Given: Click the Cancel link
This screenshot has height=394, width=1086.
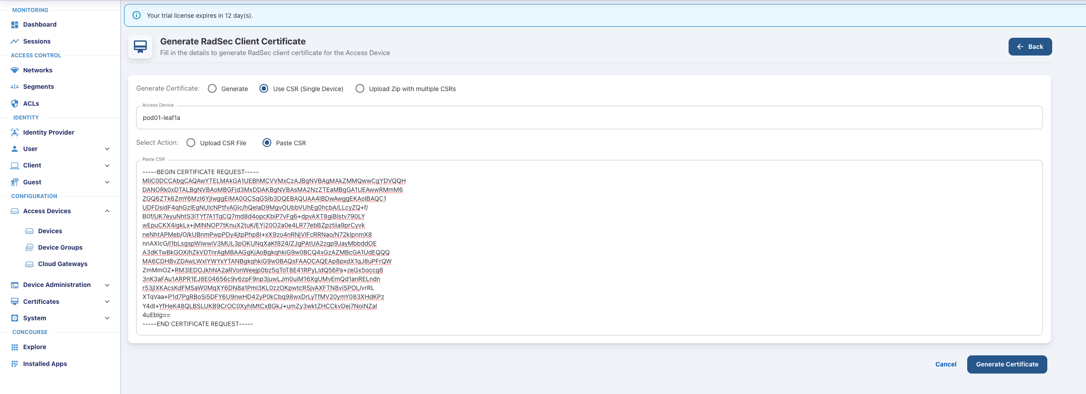Looking at the screenshot, I should click(x=945, y=364).
